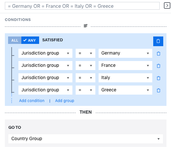Click the condition summary text field
Image resolution: width=171 pixels, height=154 pixels.
(82, 6)
